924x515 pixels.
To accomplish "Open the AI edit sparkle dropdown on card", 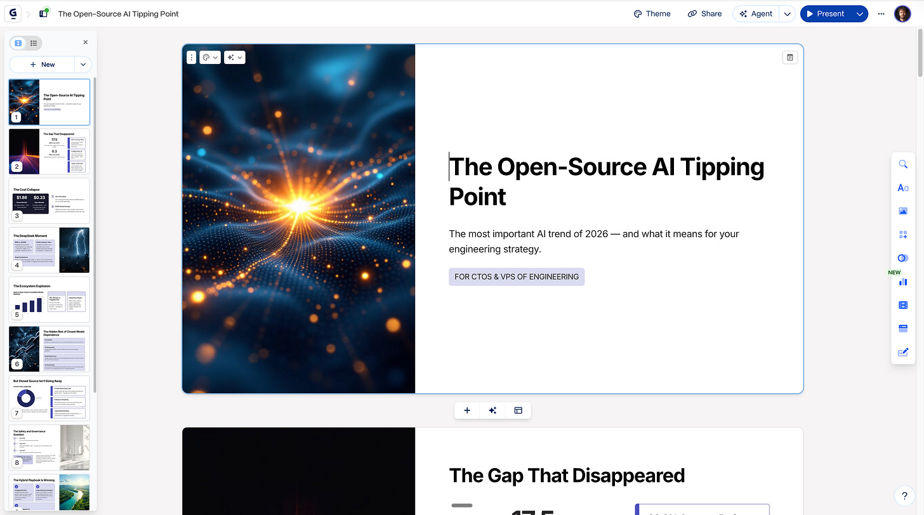I will pos(235,57).
